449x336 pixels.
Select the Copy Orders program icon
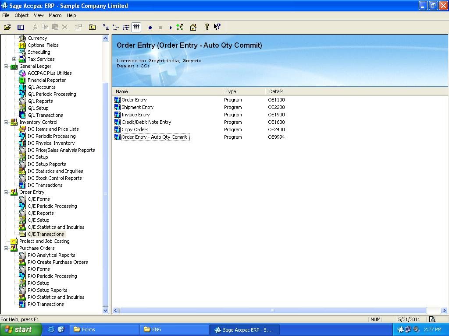click(x=118, y=129)
